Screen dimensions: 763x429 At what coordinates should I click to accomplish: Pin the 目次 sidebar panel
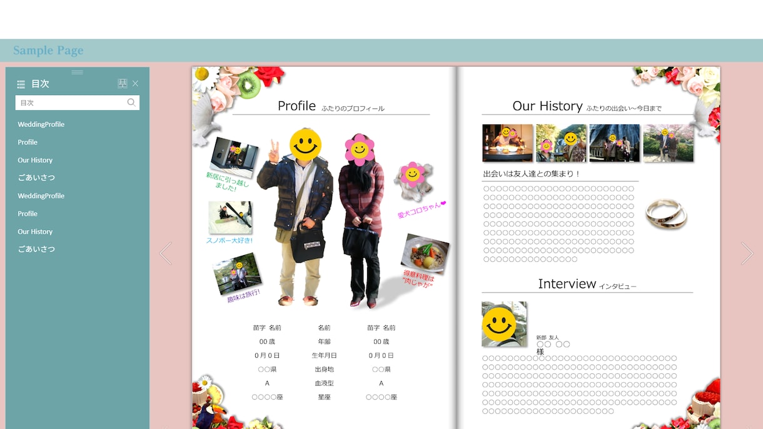click(123, 84)
